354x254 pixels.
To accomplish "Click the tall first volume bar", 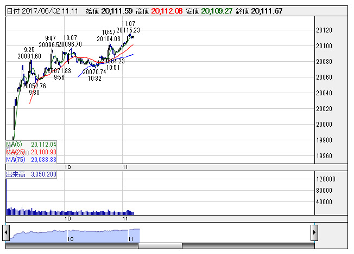I will click(x=6, y=196).
